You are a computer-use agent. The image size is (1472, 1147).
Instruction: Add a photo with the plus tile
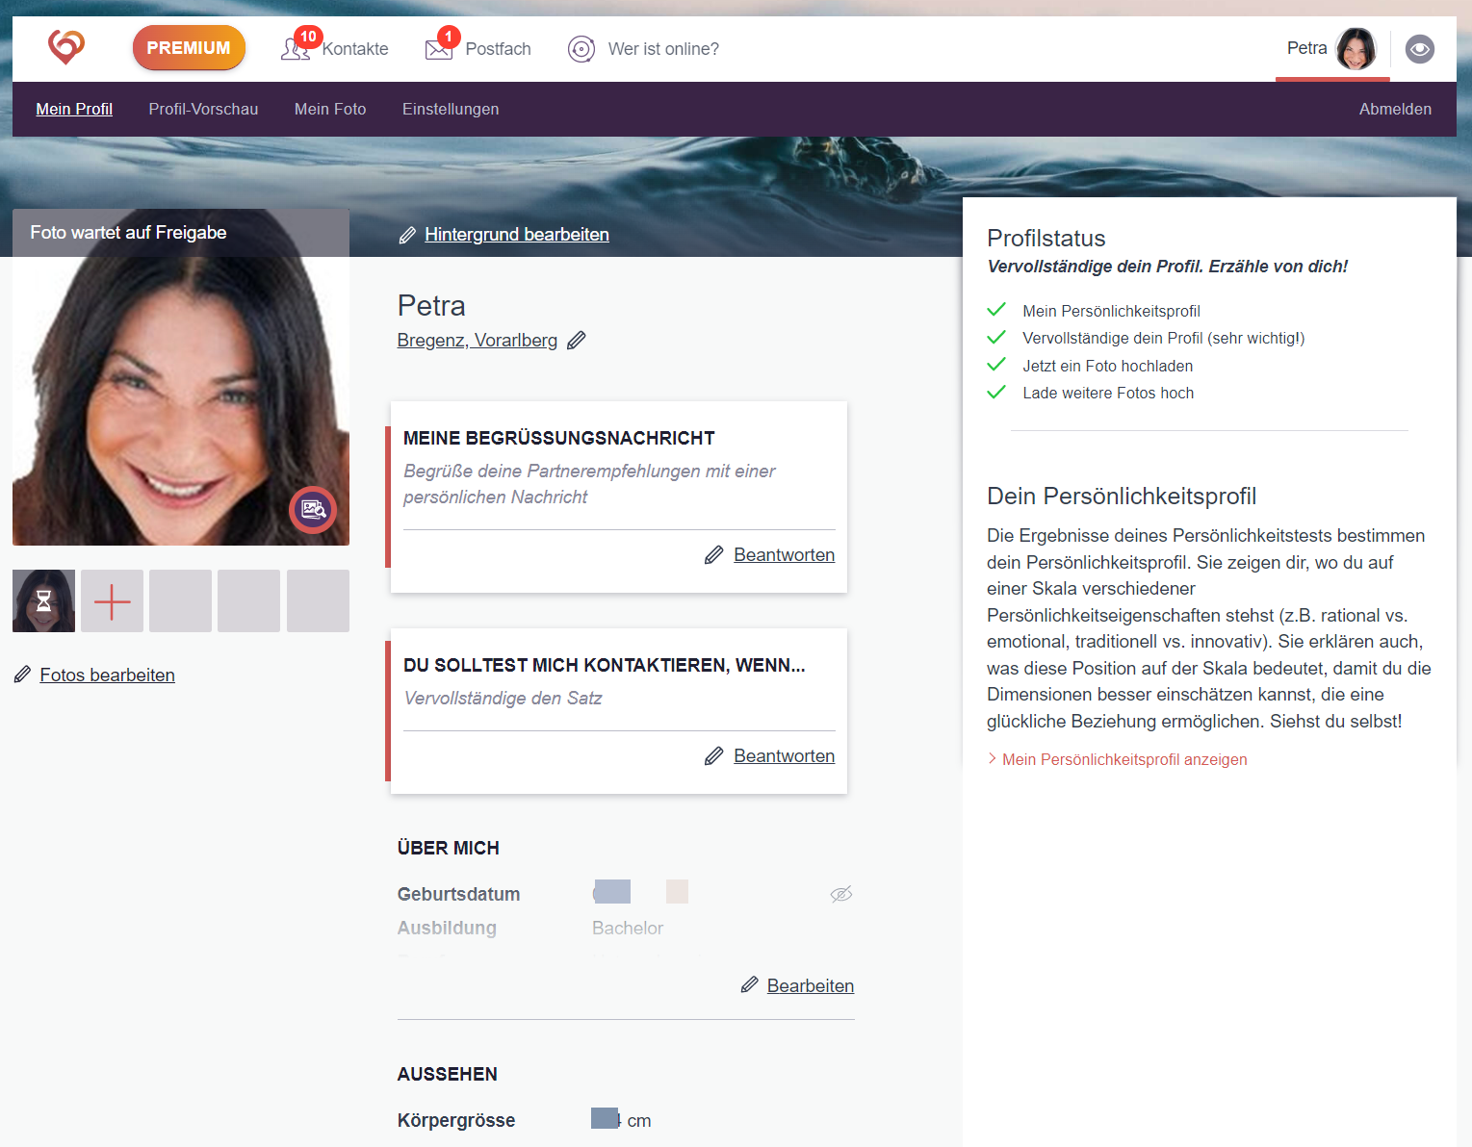click(112, 600)
